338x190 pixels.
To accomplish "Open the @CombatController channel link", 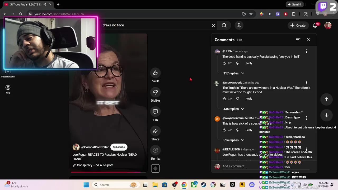I will (95, 147).
